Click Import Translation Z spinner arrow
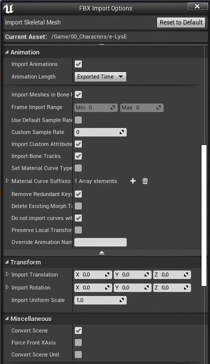Viewport: 210px width, 364px height. pos(186,274)
